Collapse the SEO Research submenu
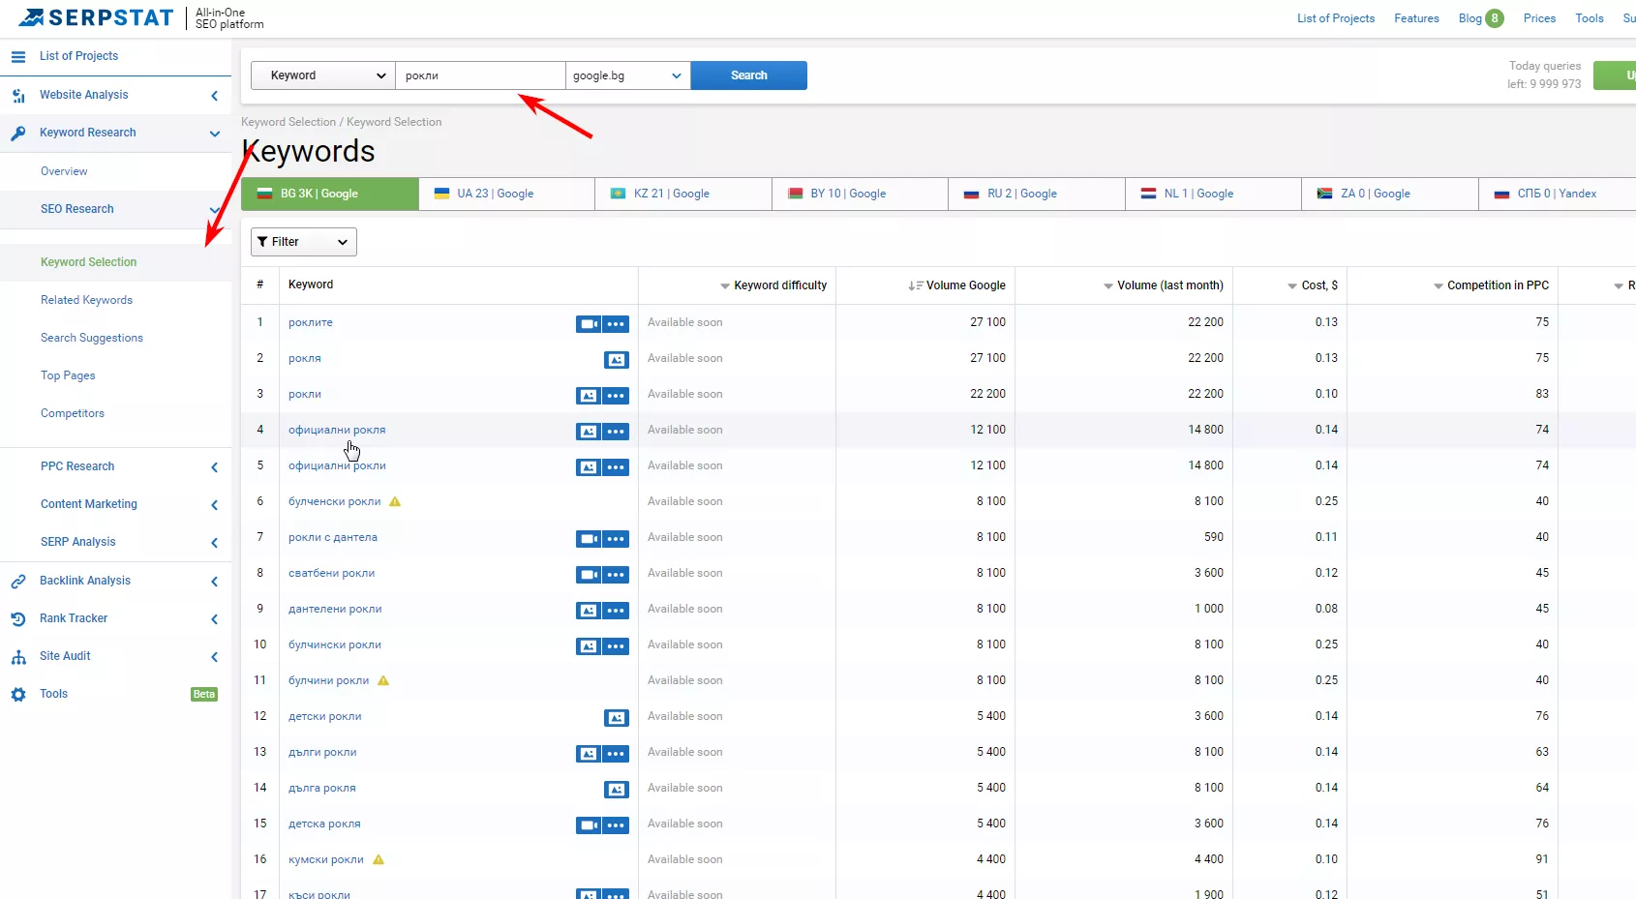This screenshot has height=899, width=1636. (214, 210)
